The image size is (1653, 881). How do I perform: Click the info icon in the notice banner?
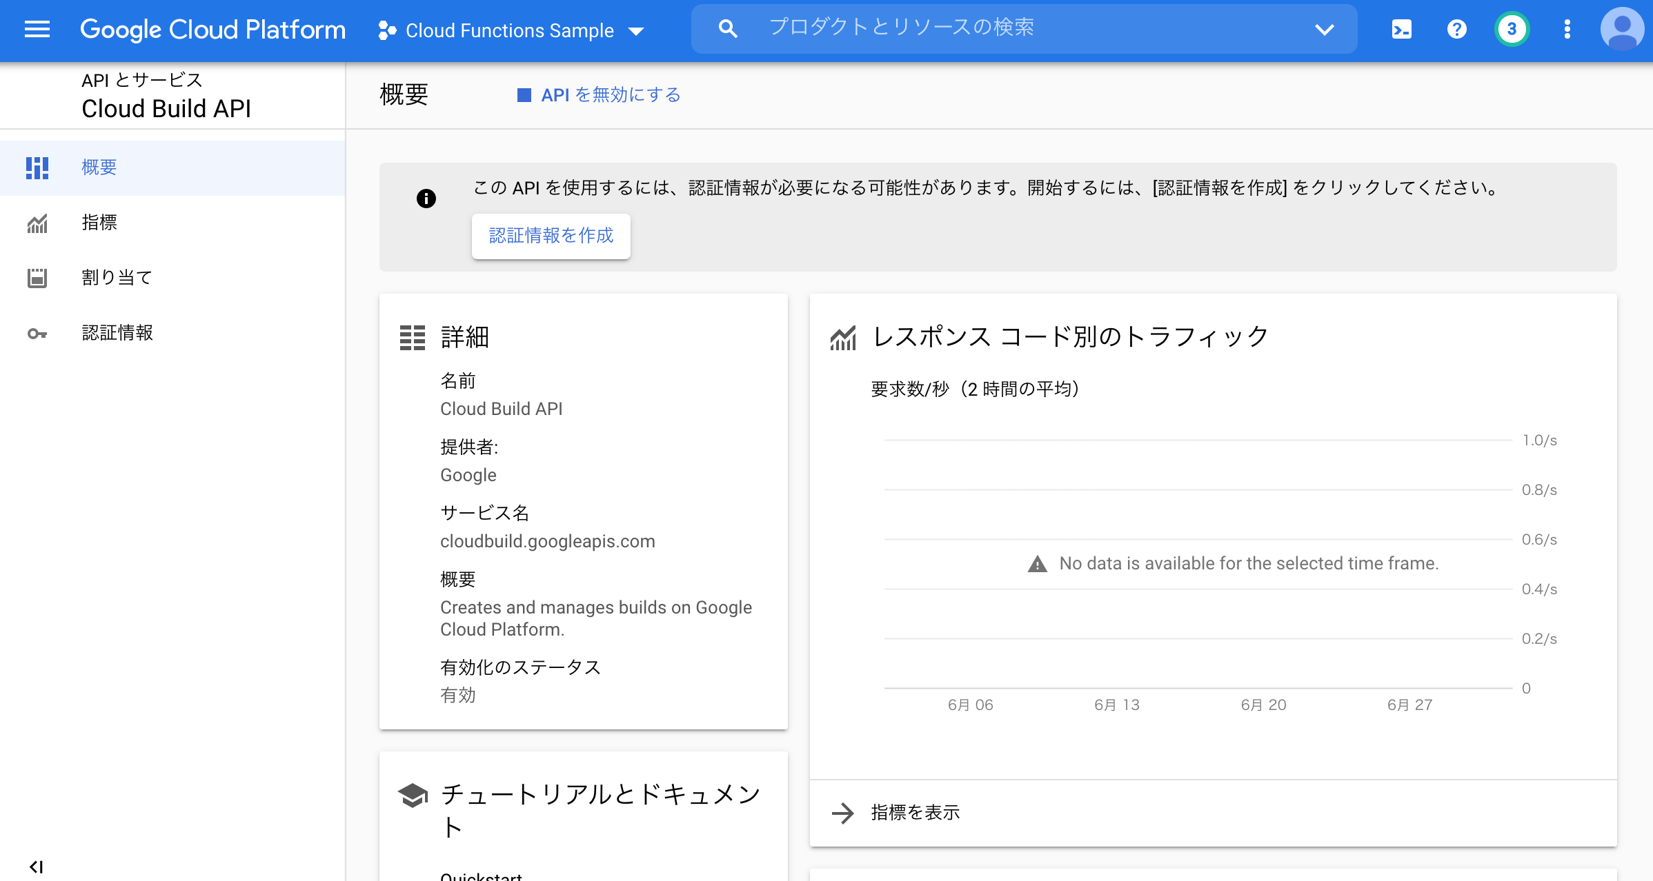(x=426, y=199)
